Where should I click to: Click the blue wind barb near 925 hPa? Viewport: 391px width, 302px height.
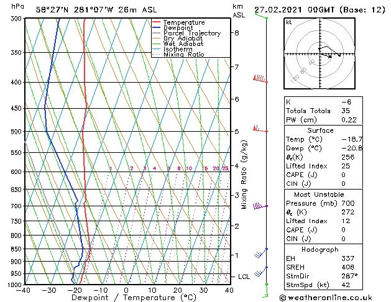(261, 272)
